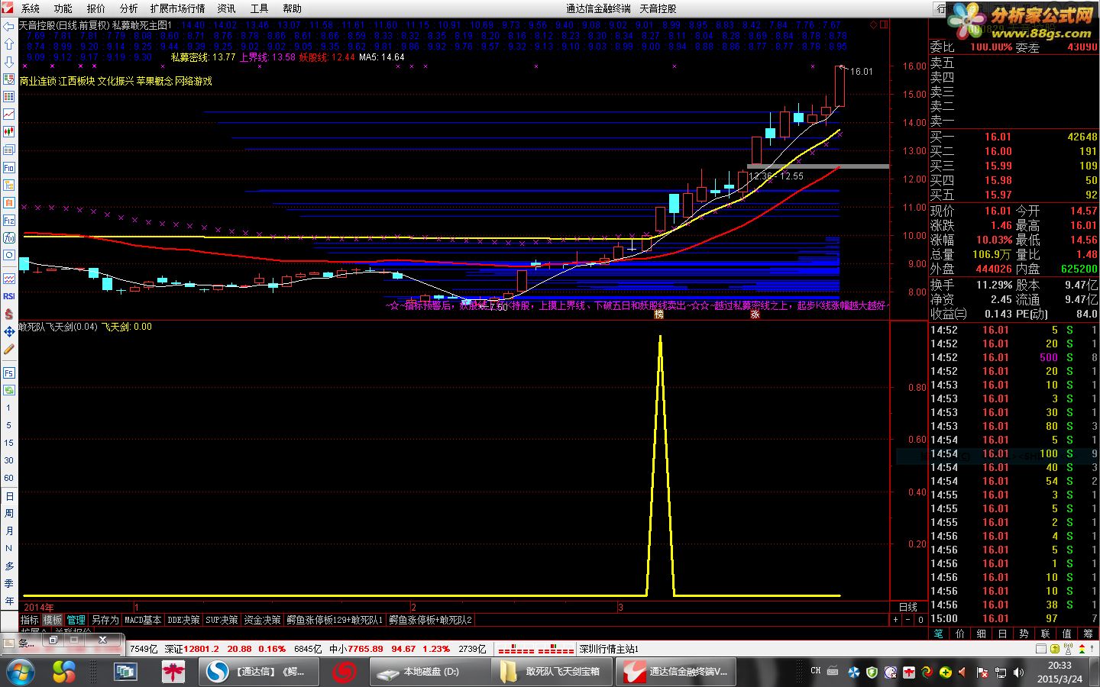The image size is (1100, 687).
Task: Open the 分析 menu
Action: point(129,8)
